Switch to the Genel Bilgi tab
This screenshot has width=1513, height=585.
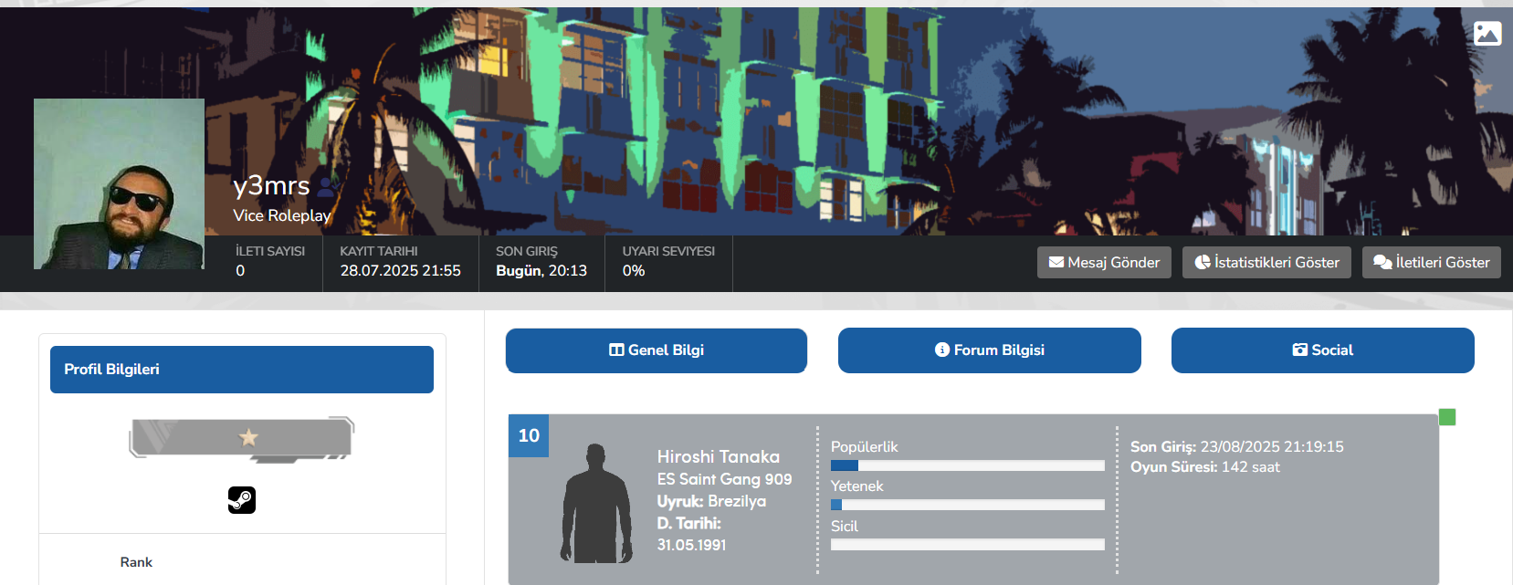pos(657,350)
